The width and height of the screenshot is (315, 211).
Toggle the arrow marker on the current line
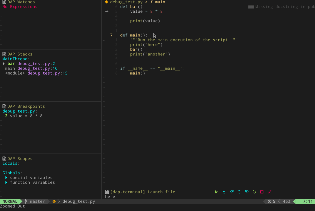[x=107, y=11]
